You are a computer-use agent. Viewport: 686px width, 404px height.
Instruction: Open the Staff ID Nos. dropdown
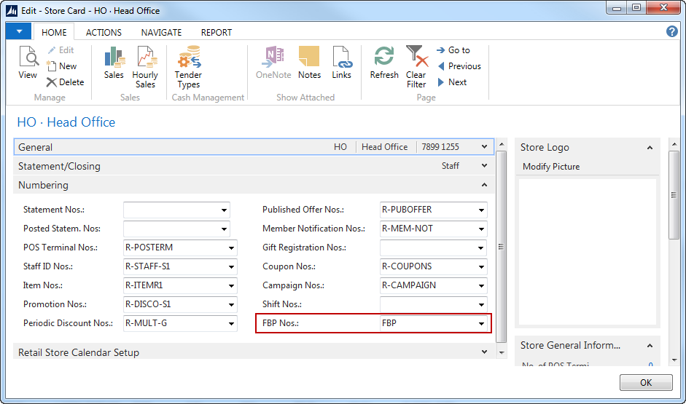pyautogui.click(x=231, y=266)
